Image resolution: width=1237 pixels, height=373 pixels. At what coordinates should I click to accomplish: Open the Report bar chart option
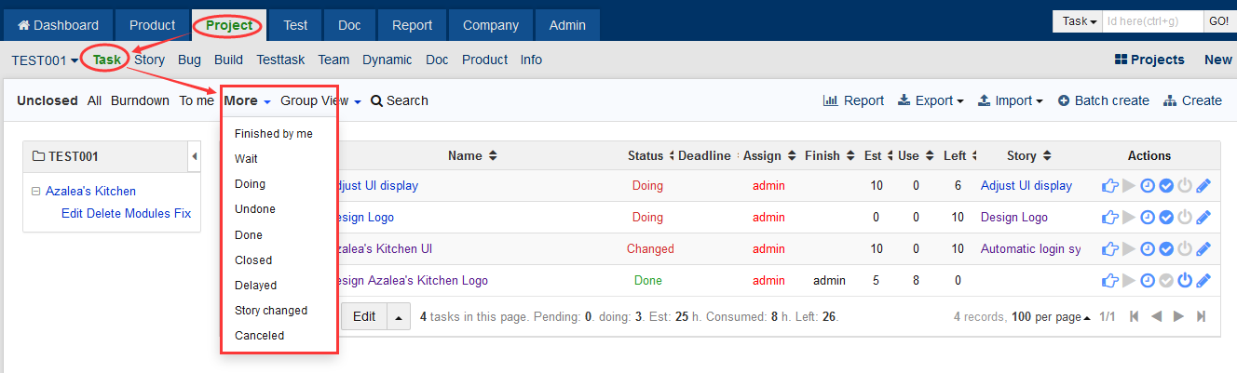tap(853, 100)
